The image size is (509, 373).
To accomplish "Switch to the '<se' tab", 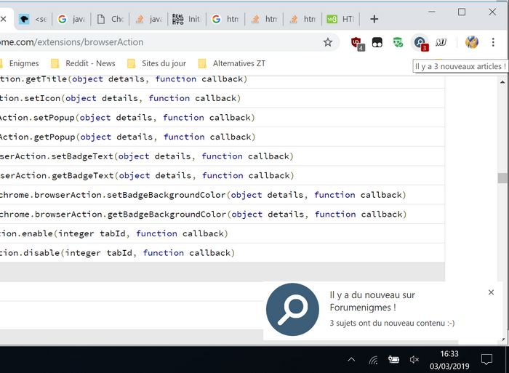I will pyautogui.click(x=33, y=19).
